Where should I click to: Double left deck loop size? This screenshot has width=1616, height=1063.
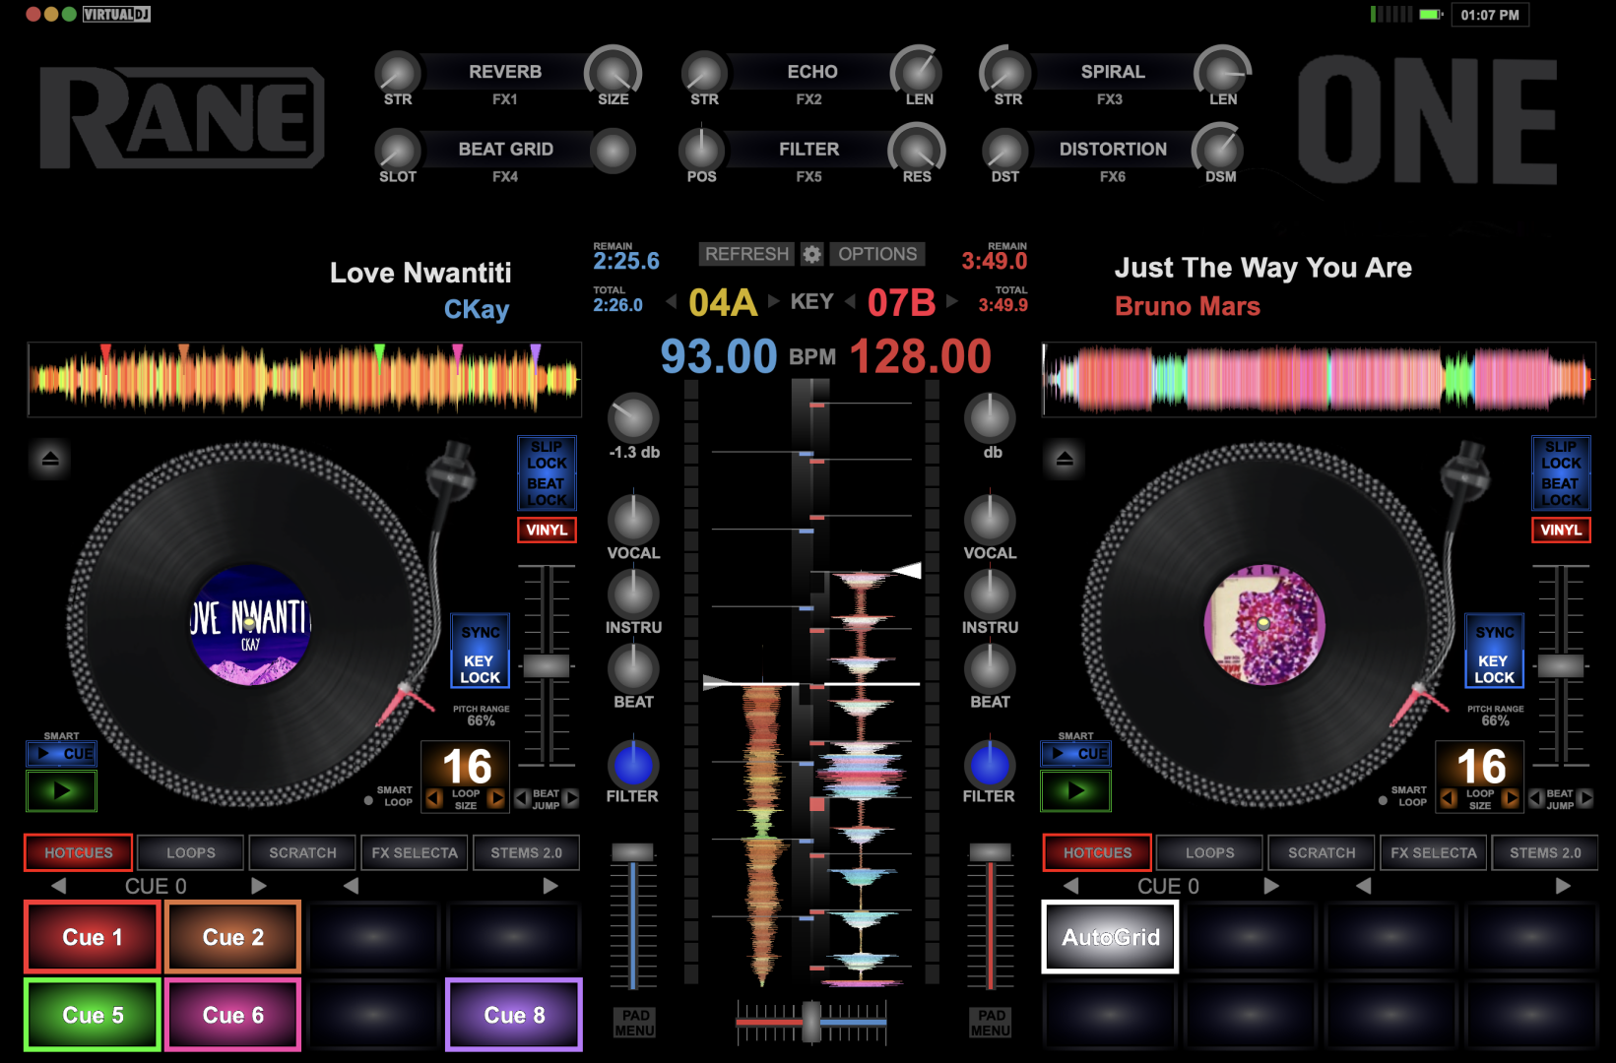tap(496, 798)
